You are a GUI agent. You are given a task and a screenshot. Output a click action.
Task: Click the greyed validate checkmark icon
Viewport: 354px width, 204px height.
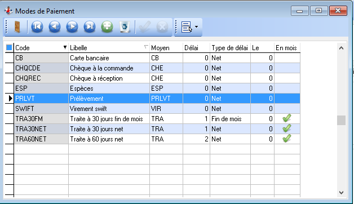[x=145, y=27]
